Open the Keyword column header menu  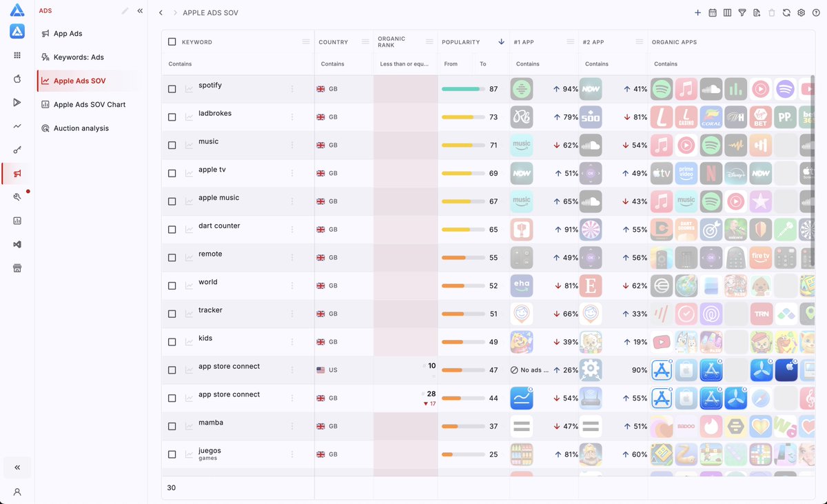(x=306, y=42)
